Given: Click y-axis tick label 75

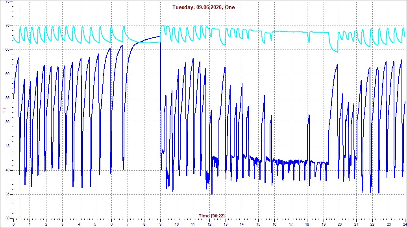Looking at the screenshot, I should click(7, 2).
